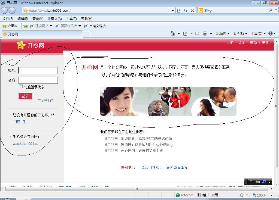
Task: Open the 编辑(E) menu
Action: tap(23, 19)
